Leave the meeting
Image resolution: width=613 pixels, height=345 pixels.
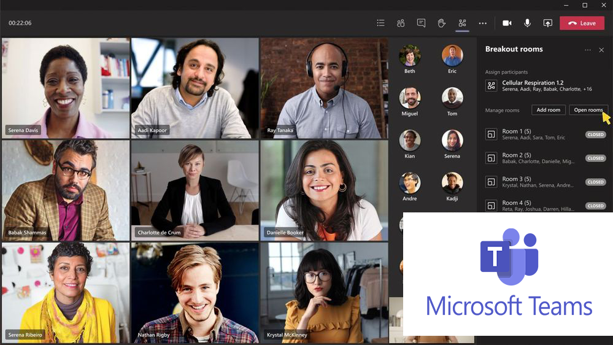pyautogui.click(x=582, y=23)
